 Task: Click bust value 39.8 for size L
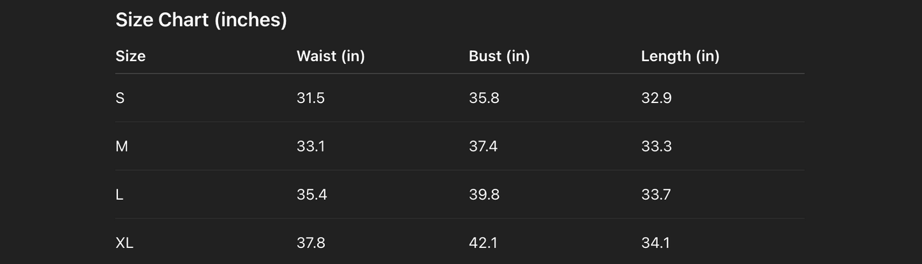point(484,195)
